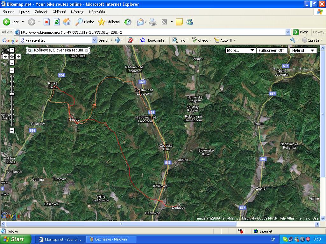The image size is (326, 244).
Task: Click the map zoom slider handle
Action: 12,94
